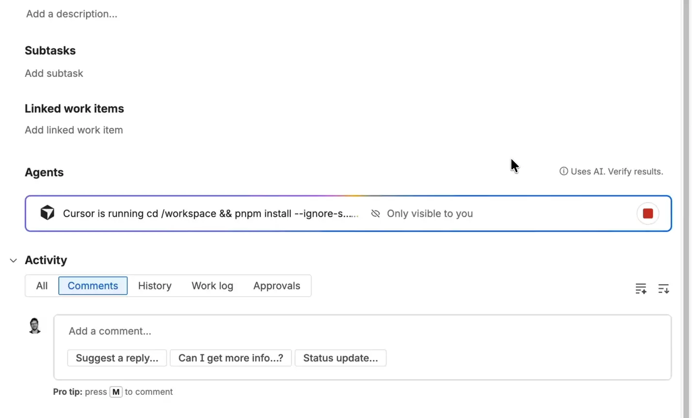Viewport: 698px width, 418px height.
Task: Open the activity filter options icon
Action: pos(641,289)
